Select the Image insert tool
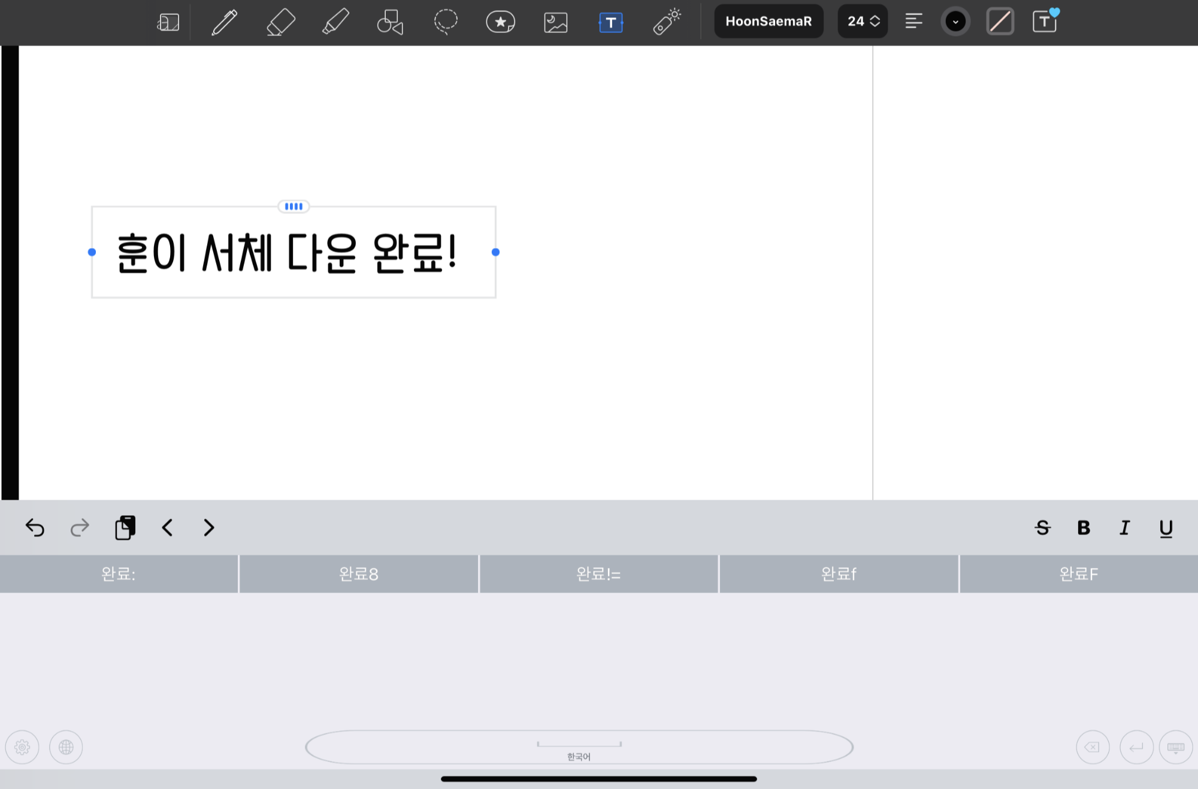 pos(555,22)
